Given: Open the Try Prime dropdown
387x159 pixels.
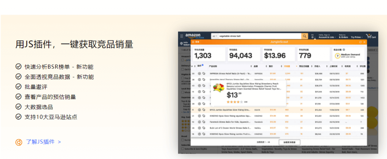Looking at the screenshot, I should click(357, 37).
